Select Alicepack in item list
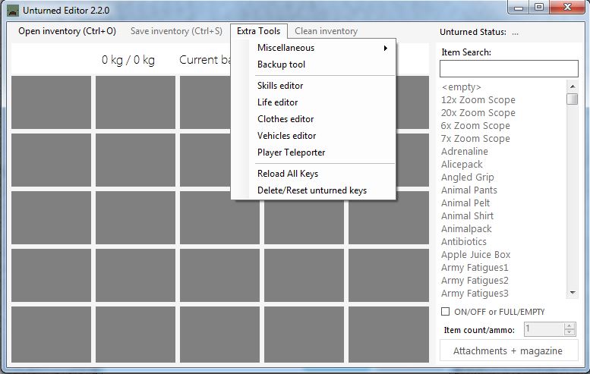Image resolution: width=590 pixels, height=374 pixels. [x=462, y=165]
